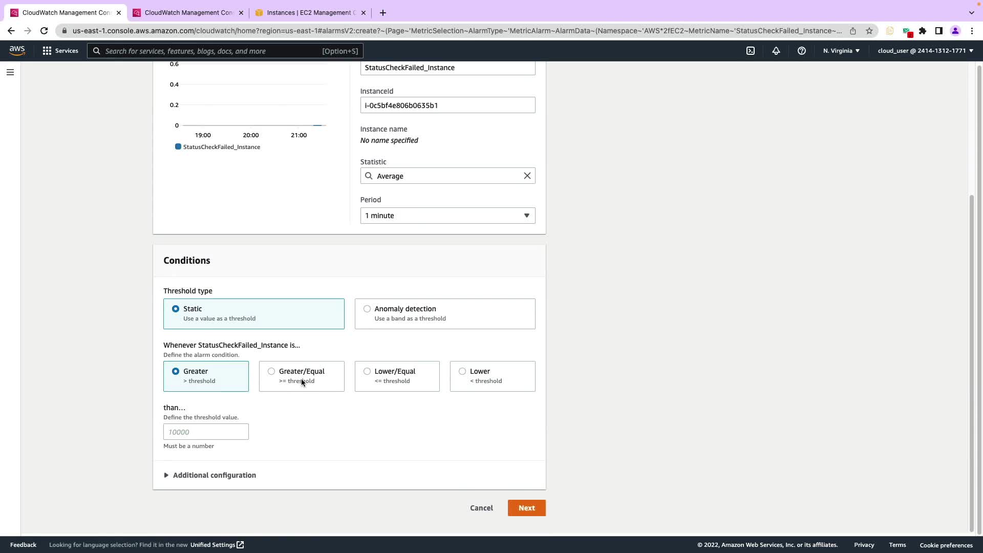The width and height of the screenshot is (983, 553).
Task: Open the Services grid menu
Action: click(60, 51)
